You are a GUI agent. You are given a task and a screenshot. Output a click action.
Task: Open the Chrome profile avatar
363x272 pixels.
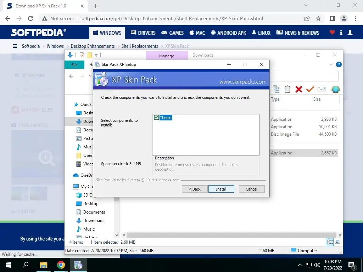point(344,18)
